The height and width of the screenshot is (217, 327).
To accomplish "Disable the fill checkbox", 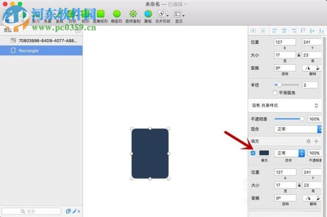I will click(x=253, y=153).
